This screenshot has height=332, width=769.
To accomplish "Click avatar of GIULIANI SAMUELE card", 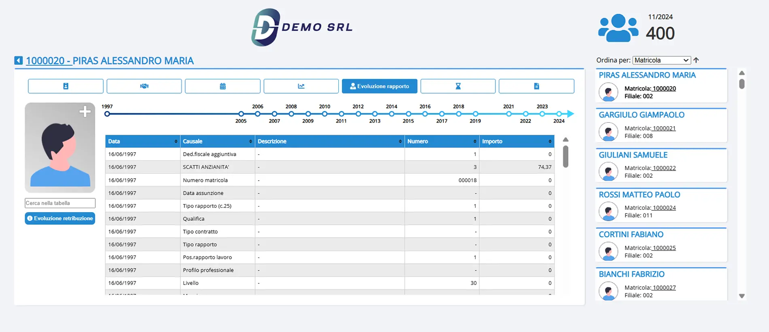I will pyautogui.click(x=608, y=171).
